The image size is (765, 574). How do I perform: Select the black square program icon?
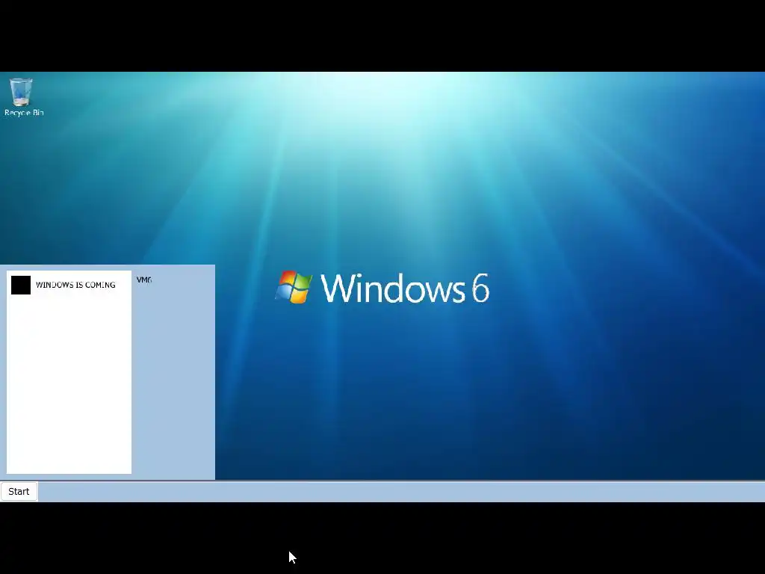[21, 285]
